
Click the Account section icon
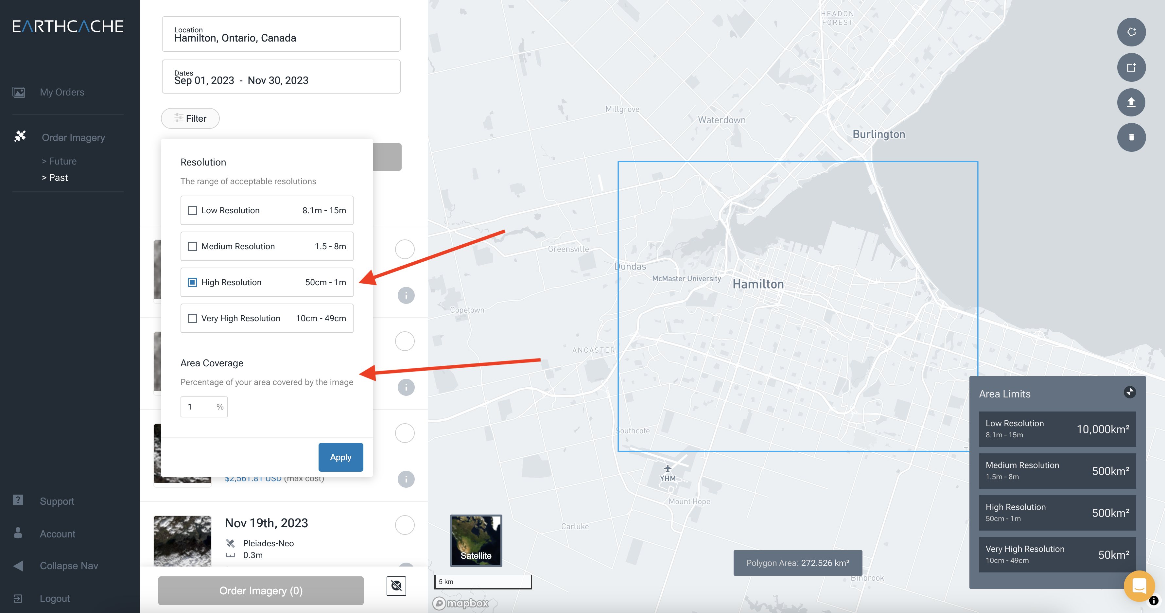pos(19,533)
